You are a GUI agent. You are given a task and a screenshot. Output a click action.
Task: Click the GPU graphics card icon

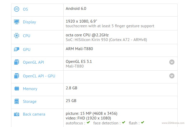[x=17, y=49]
